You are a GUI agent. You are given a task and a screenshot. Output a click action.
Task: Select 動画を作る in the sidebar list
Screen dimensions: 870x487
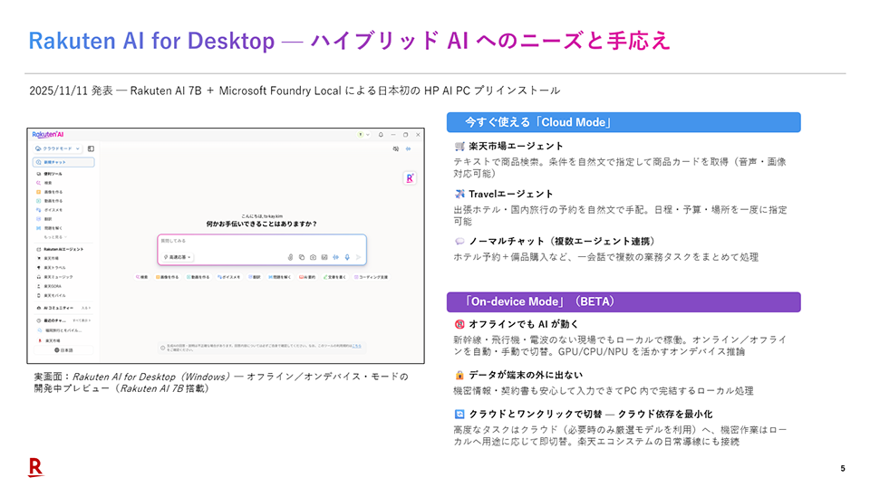click(x=49, y=201)
